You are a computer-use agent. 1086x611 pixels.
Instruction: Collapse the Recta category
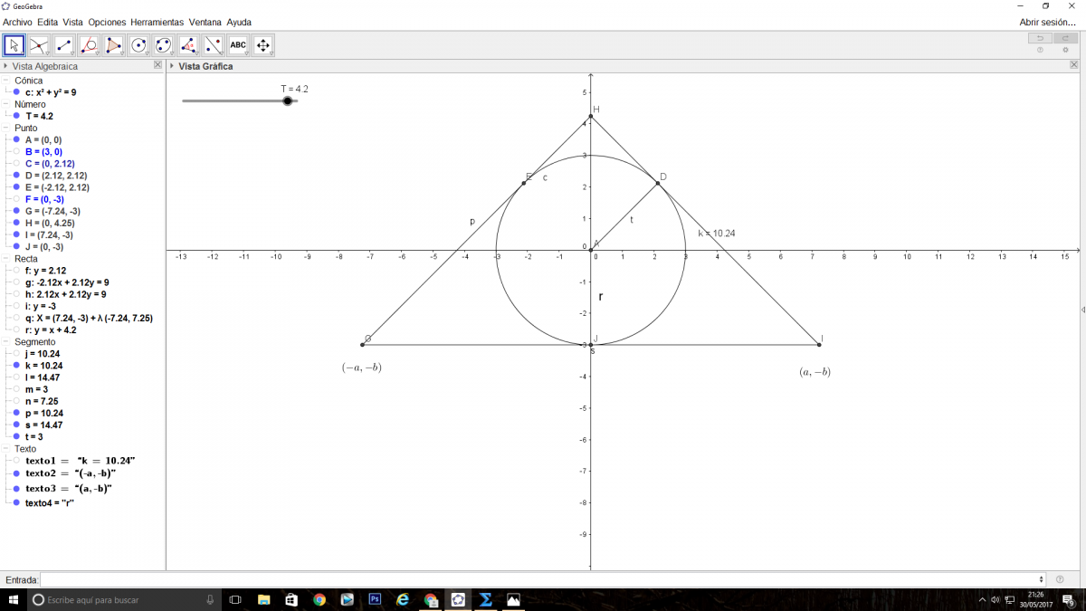point(6,259)
